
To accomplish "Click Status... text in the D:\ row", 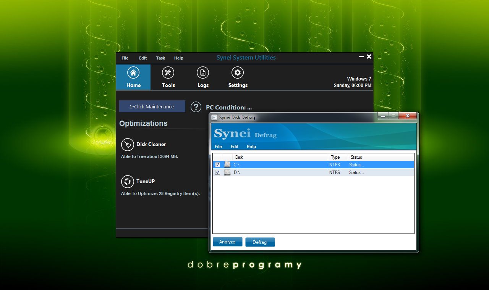I will point(356,172).
